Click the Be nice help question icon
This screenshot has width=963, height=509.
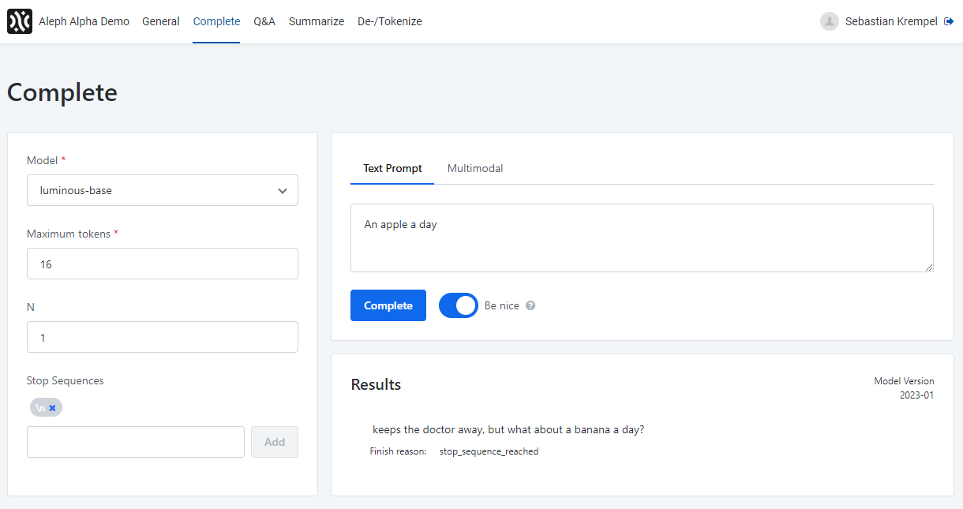pyautogui.click(x=530, y=305)
